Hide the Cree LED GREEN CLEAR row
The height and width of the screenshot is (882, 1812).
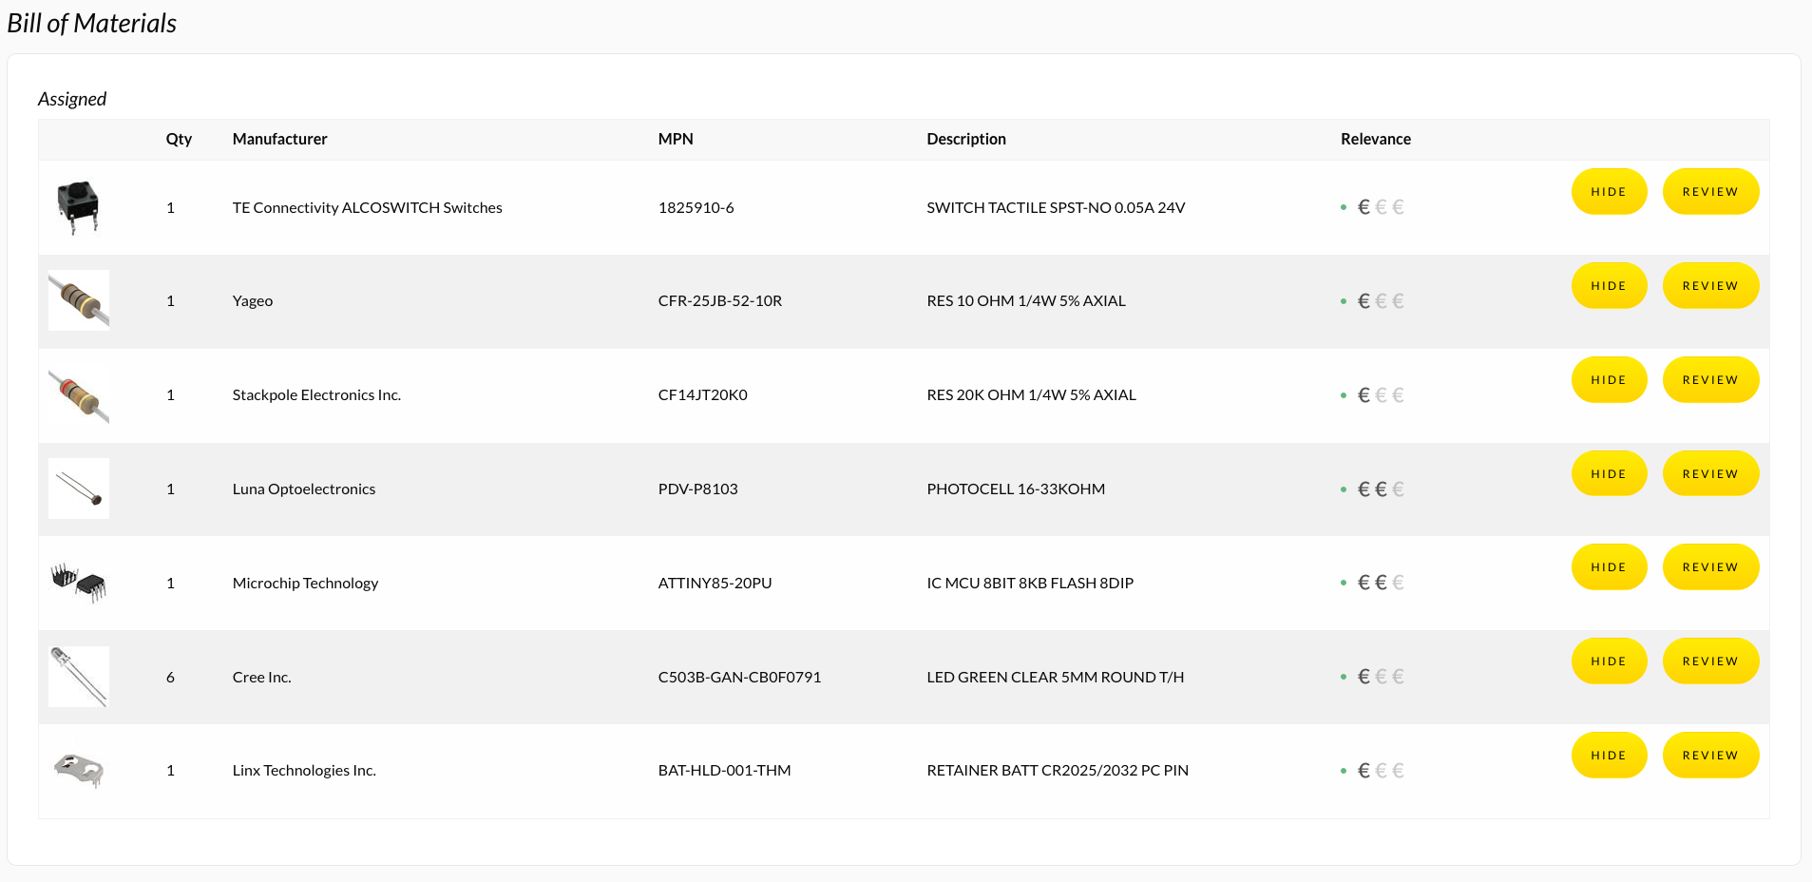(x=1609, y=661)
